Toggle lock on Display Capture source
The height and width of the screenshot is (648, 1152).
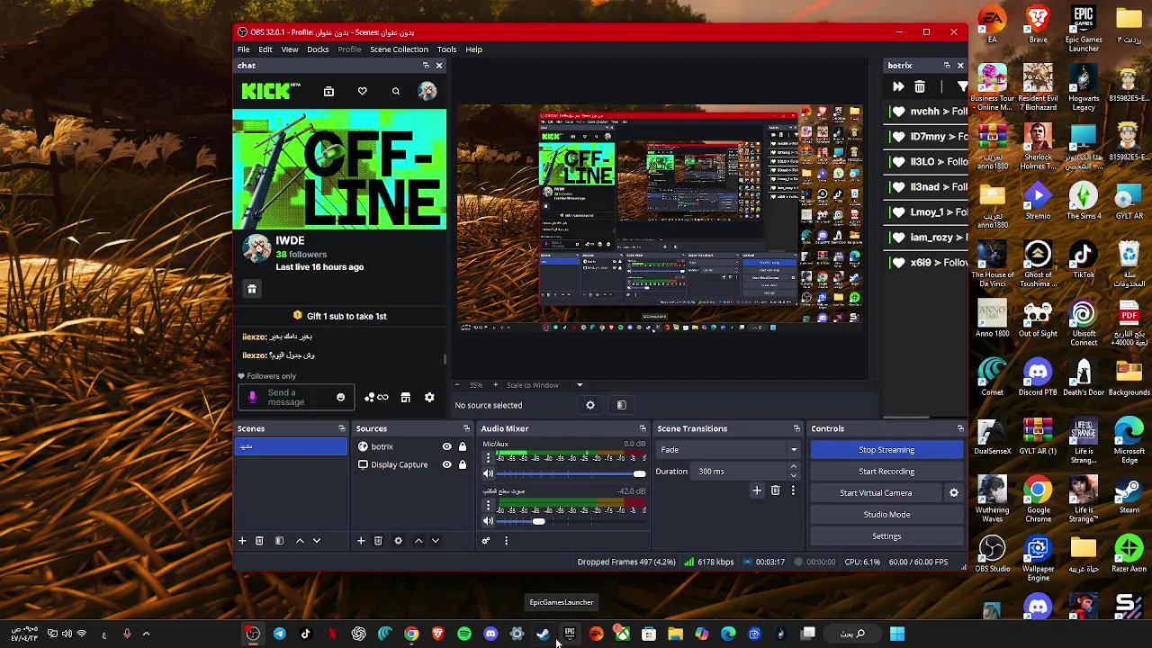tap(463, 464)
